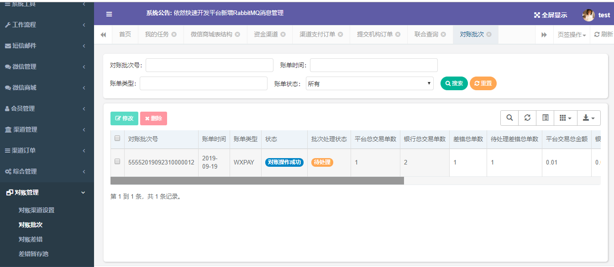614x267 pixels.
Task: Click the 综合管理 gears icon
Action: coord(8,171)
